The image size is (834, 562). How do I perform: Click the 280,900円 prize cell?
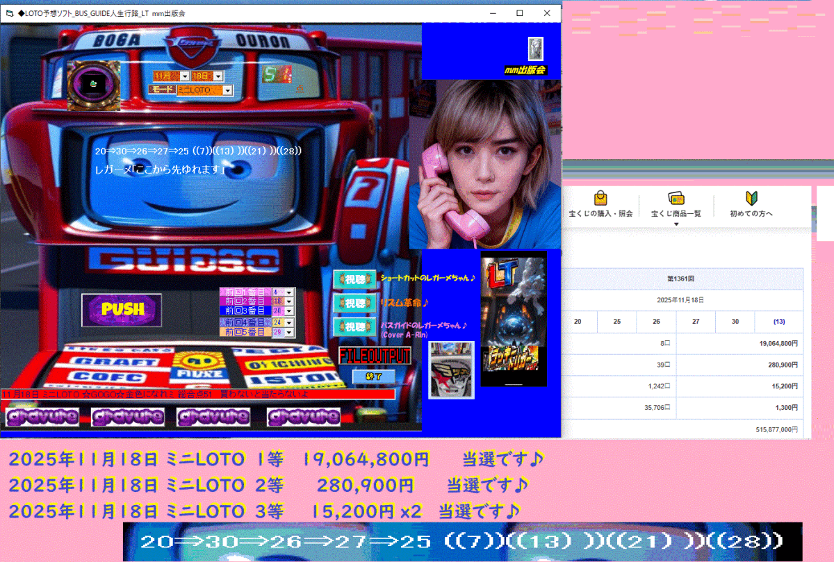(740, 365)
